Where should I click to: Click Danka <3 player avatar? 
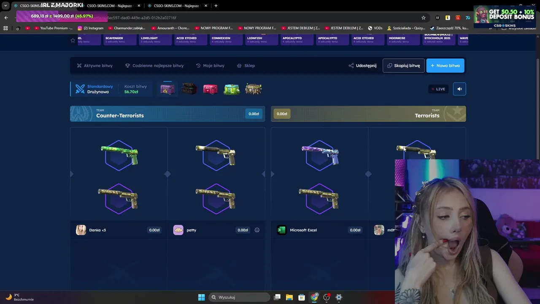[81, 230]
